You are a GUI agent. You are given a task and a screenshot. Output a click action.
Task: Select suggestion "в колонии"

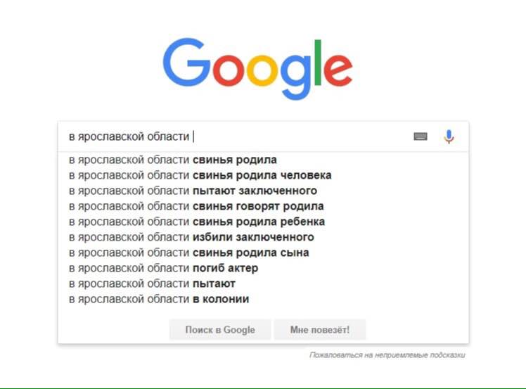[263, 299]
